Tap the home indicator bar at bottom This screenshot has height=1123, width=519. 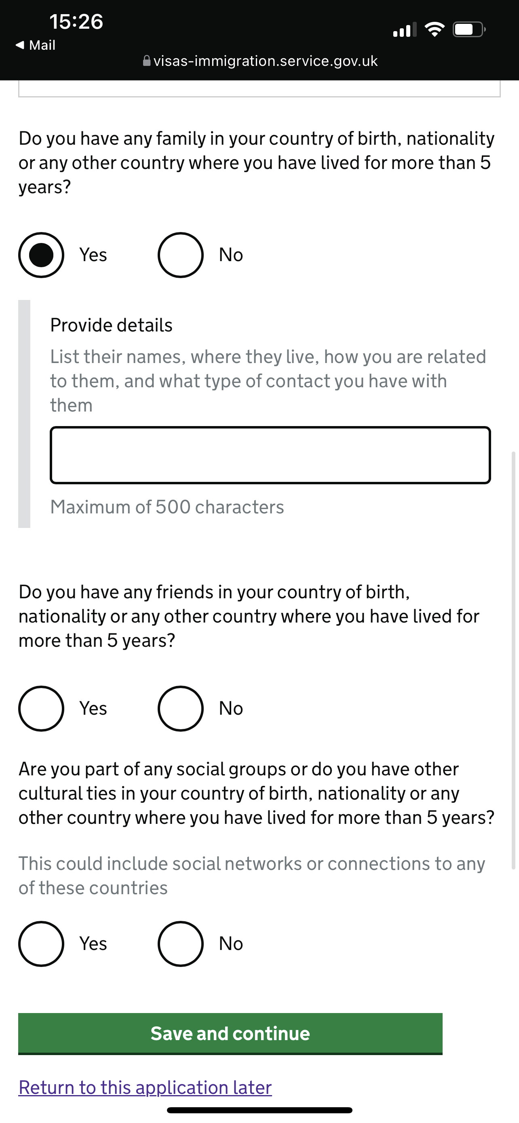259,1110
